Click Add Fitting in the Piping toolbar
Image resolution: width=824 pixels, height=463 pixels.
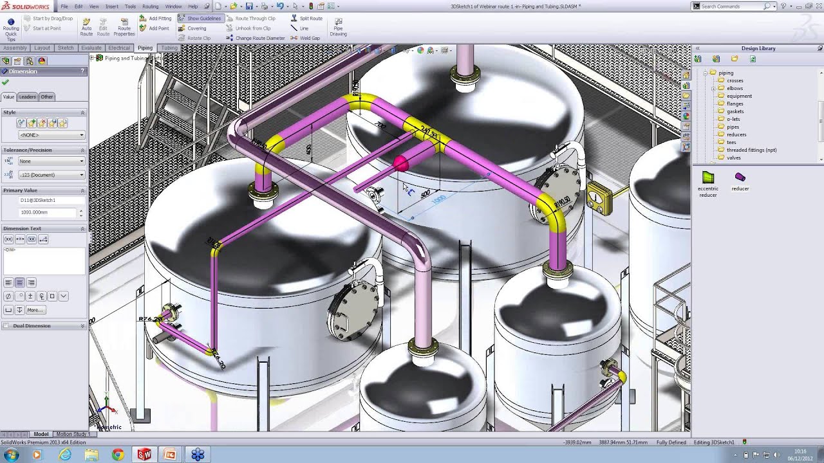click(x=155, y=19)
